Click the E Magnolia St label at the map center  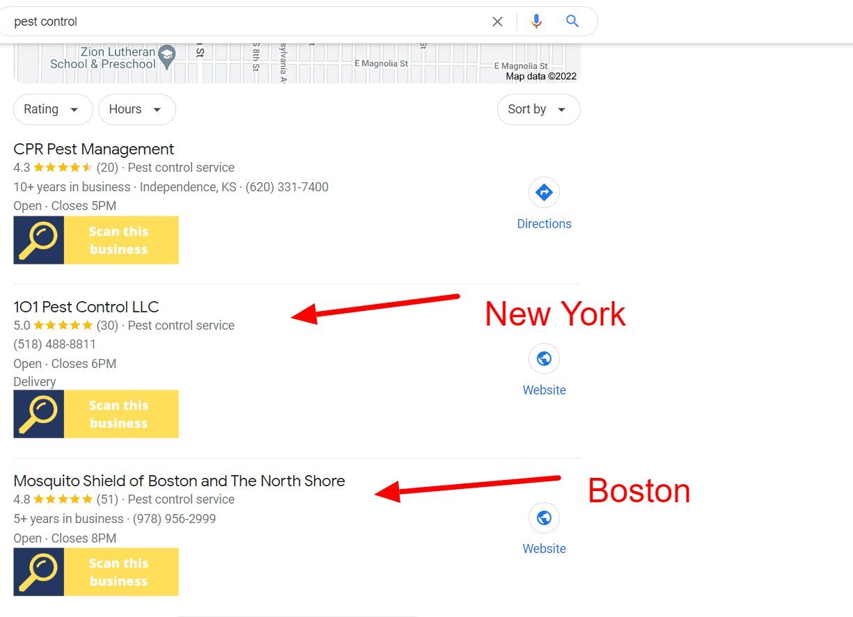coord(381,63)
